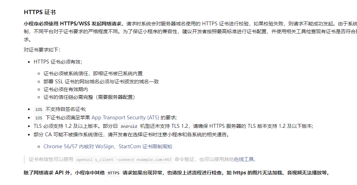Image resolution: width=357 pixels, height=185 pixels.
Task: Click the Android inline code tag
Action: click(x=129, y=126)
